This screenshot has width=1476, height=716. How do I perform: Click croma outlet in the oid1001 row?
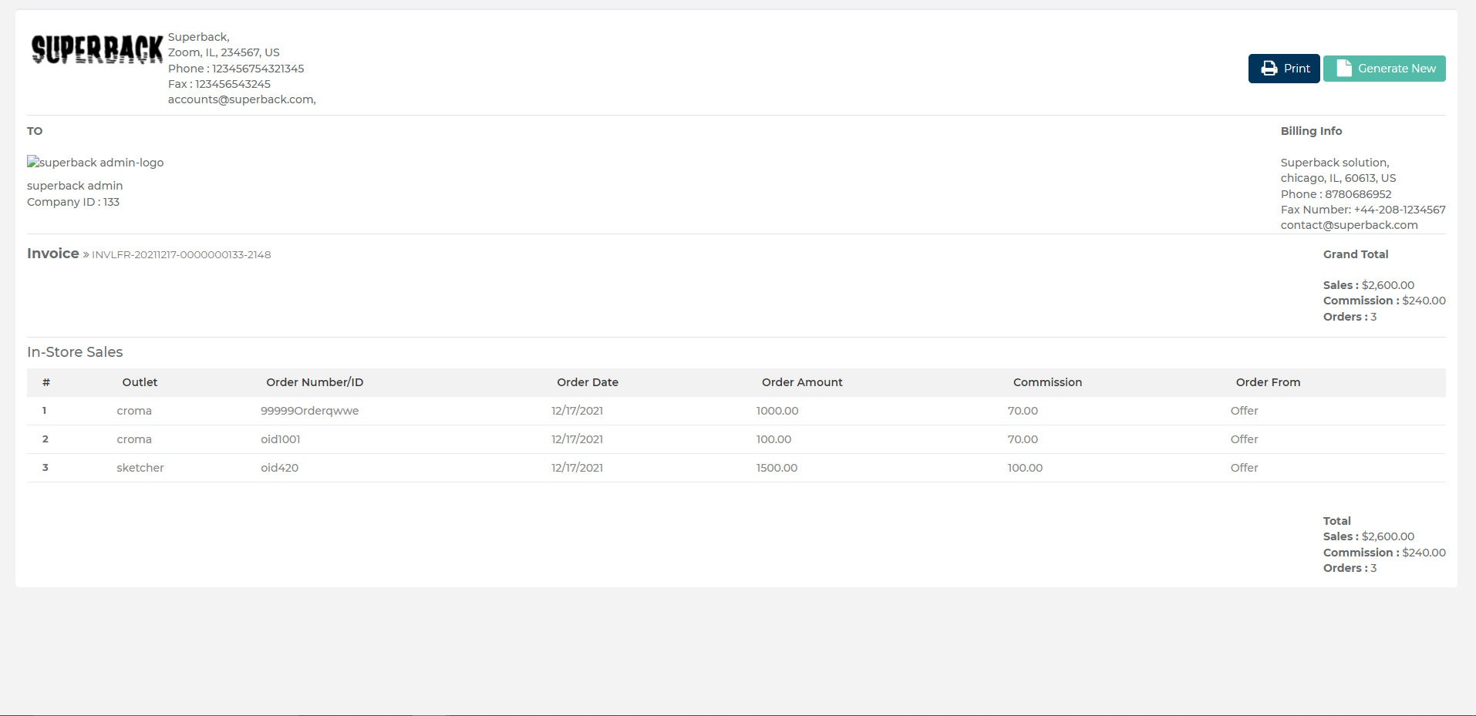tap(134, 439)
